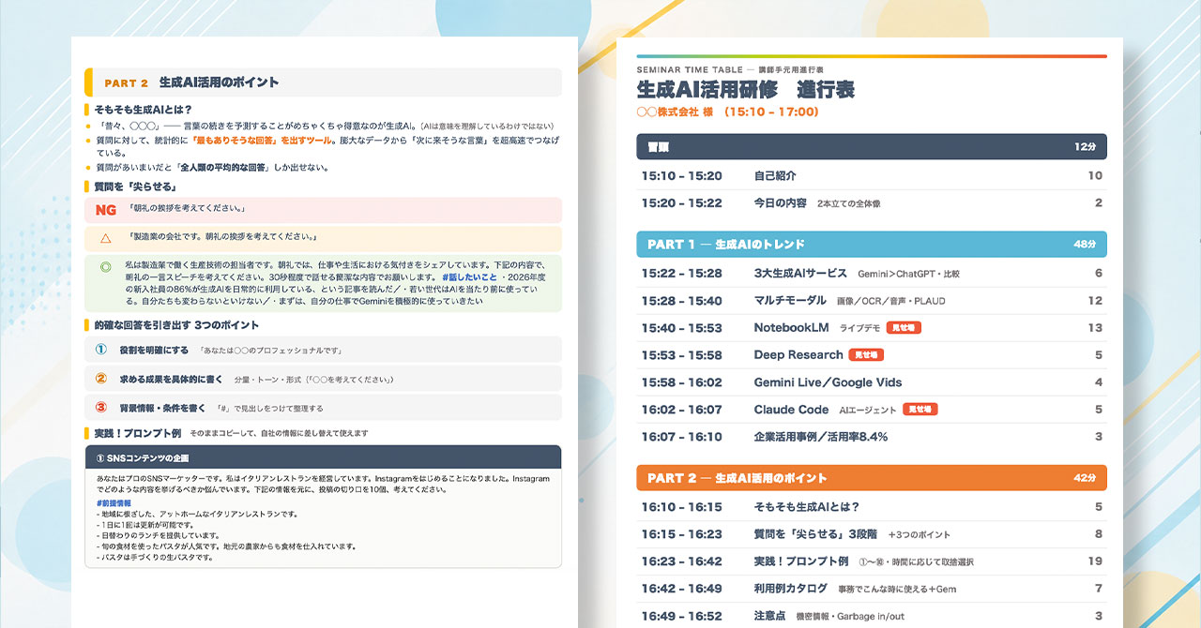Click the Gemini Live／Google Vids row title
This screenshot has height=628, width=1201.
[828, 382]
